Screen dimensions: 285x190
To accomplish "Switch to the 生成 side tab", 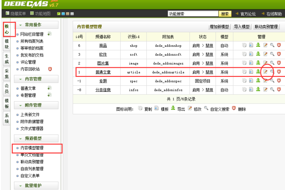I will coord(7,59).
